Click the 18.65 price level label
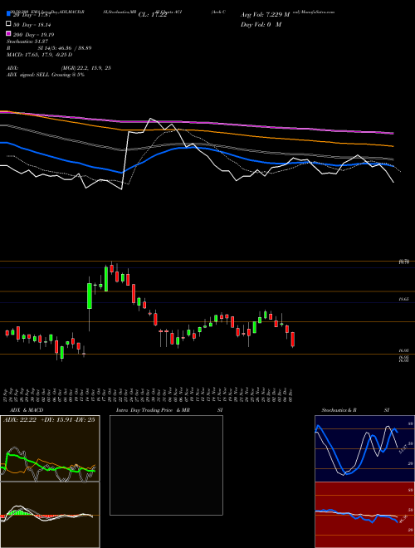415x548 pixels. pos(403,300)
